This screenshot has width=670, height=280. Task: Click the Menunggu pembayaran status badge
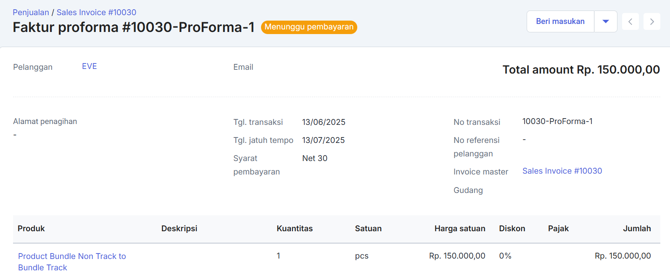point(309,27)
